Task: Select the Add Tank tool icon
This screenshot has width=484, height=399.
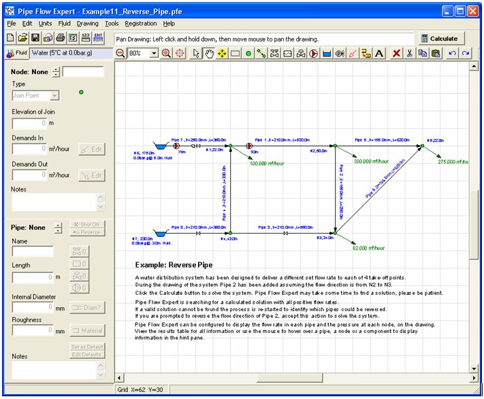Action: point(327,53)
